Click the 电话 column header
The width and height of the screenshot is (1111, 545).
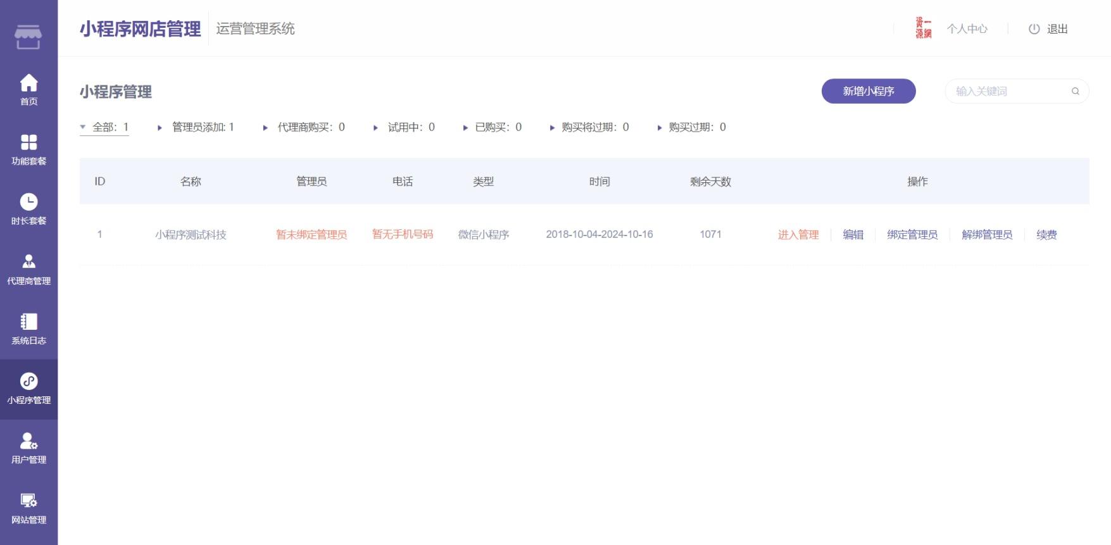coord(403,182)
